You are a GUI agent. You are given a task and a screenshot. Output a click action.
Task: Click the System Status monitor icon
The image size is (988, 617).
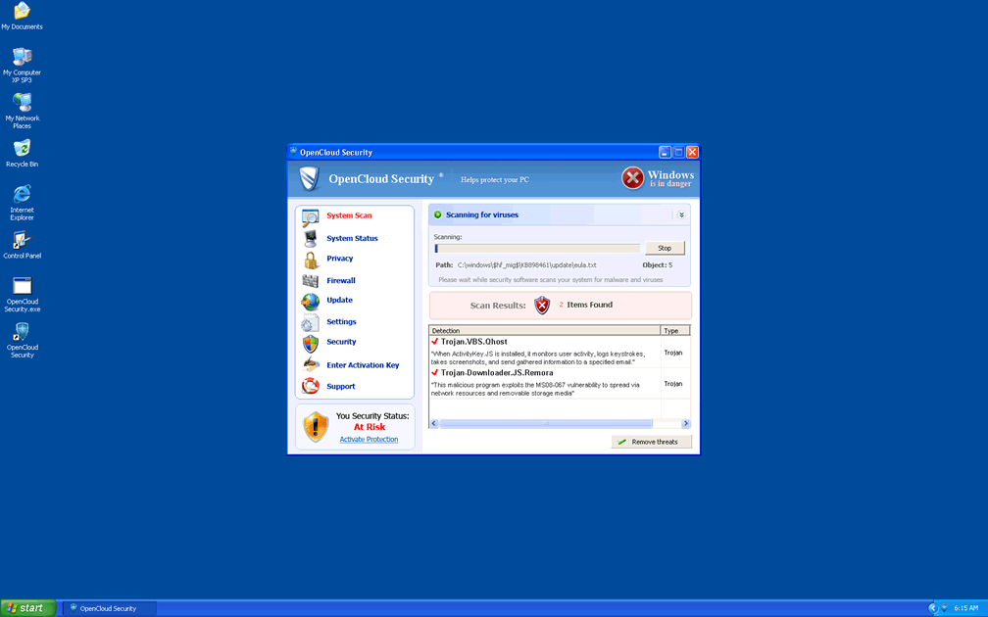pos(310,238)
